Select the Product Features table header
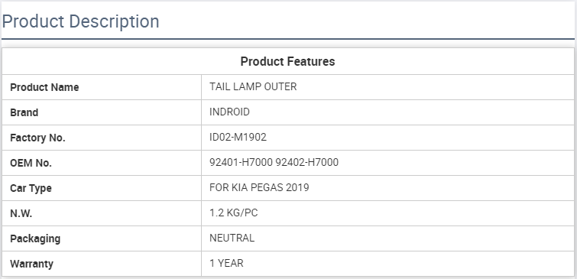Screen dimensions: 577x279 (x=288, y=61)
